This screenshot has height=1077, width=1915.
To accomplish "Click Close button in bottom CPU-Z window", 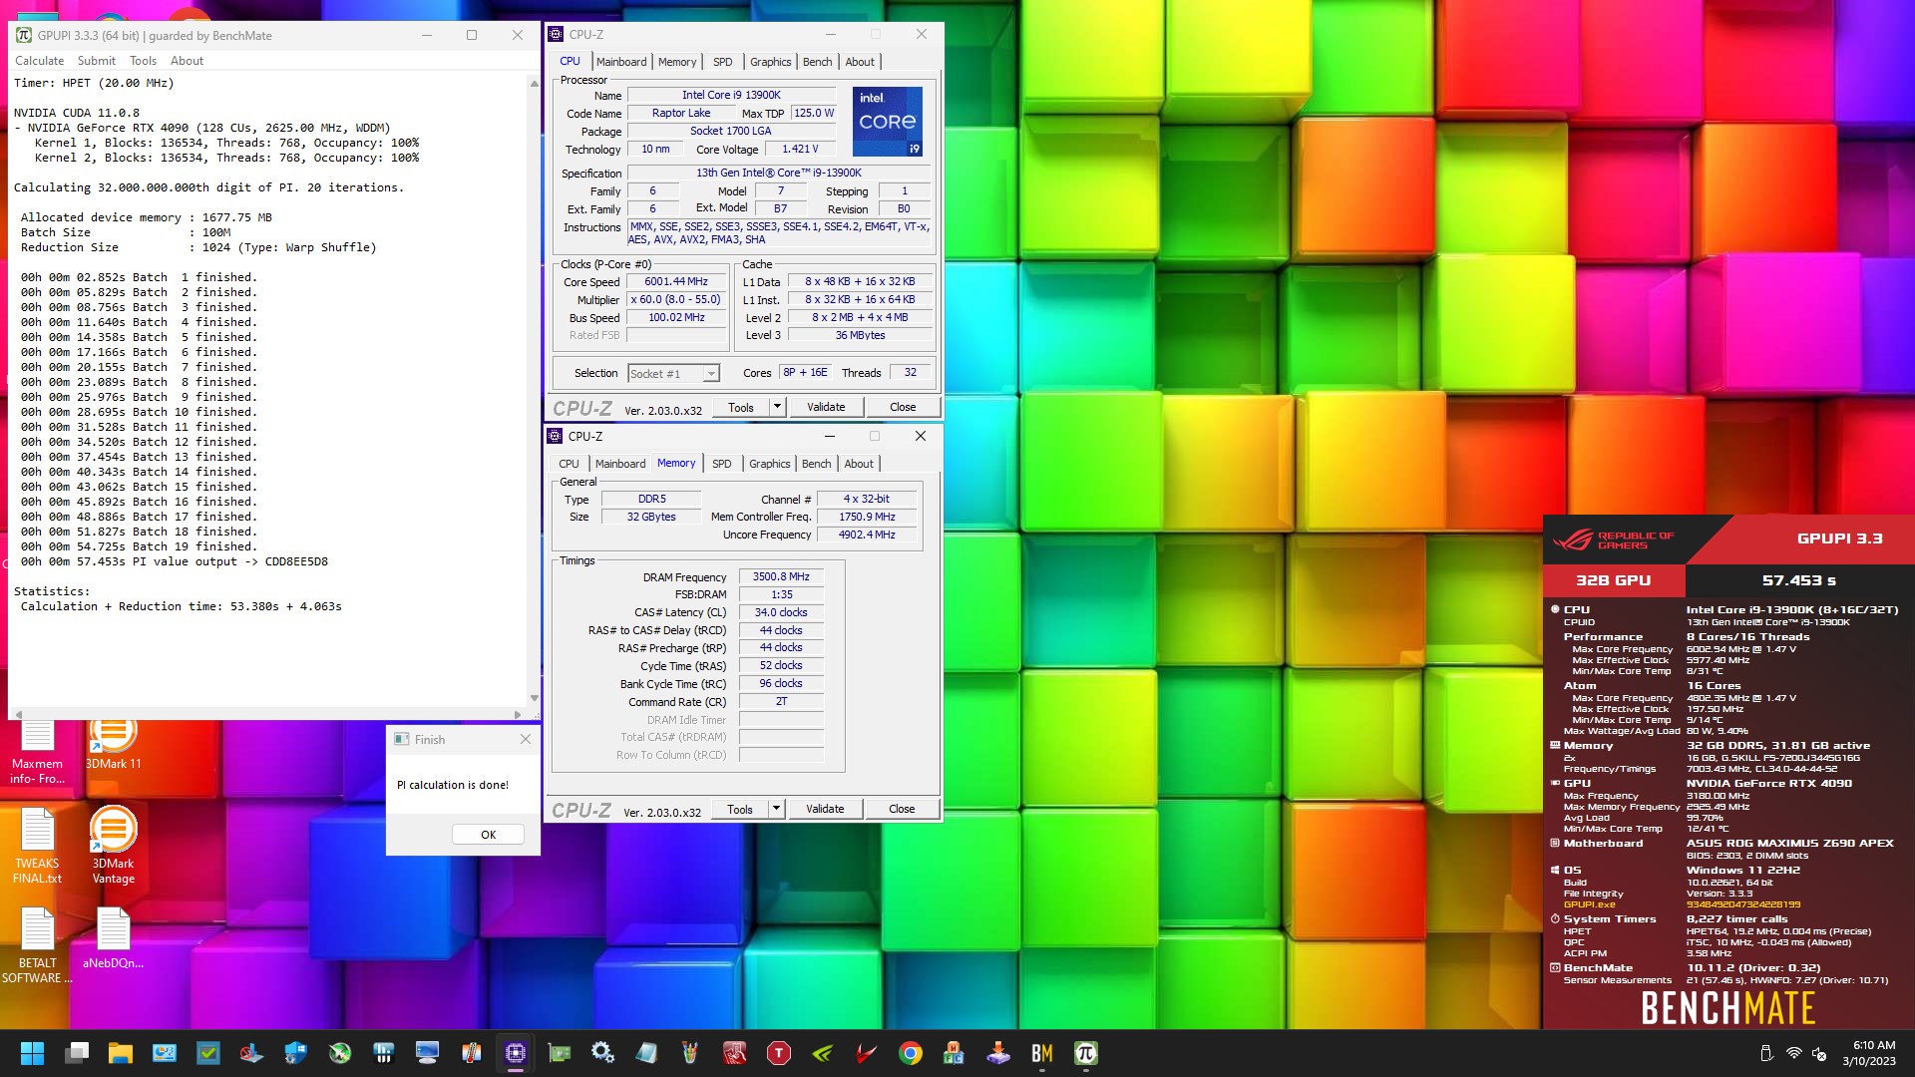I will [902, 809].
